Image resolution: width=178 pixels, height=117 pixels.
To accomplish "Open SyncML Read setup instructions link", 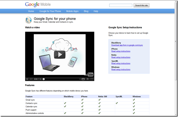I will 121,63.
